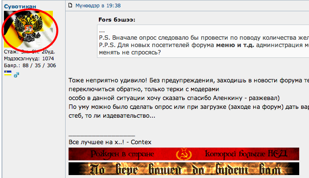The image size is (309, 178).
Task: Click line mentioning 'спасибо Аленкину'
Action: (174, 98)
